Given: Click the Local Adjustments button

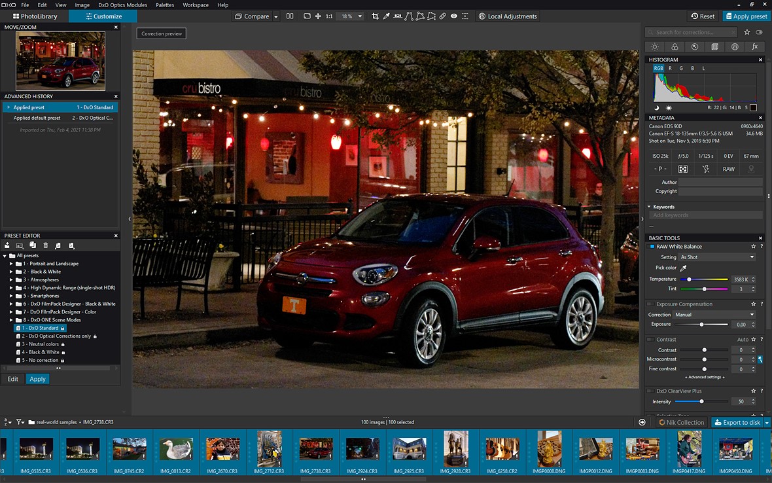Looking at the screenshot, I should pyautogui.click(x=507, y=16).
